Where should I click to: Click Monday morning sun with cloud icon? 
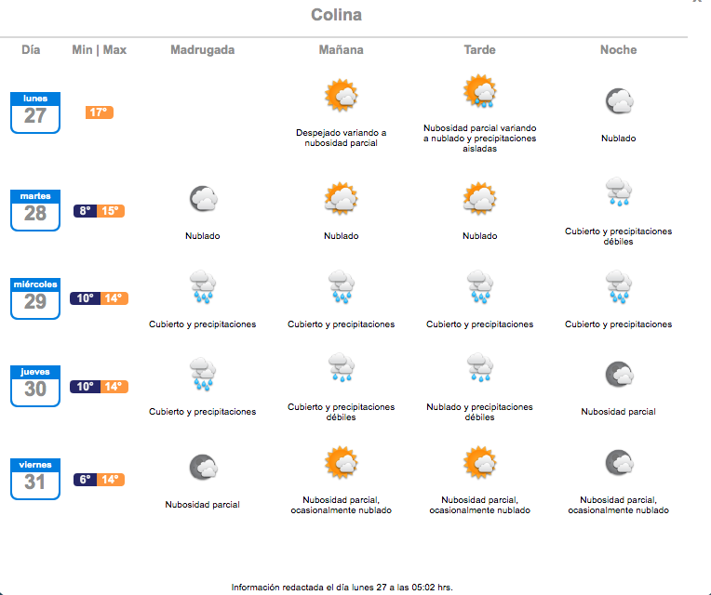pyautogui.click(x=341, y=95)
